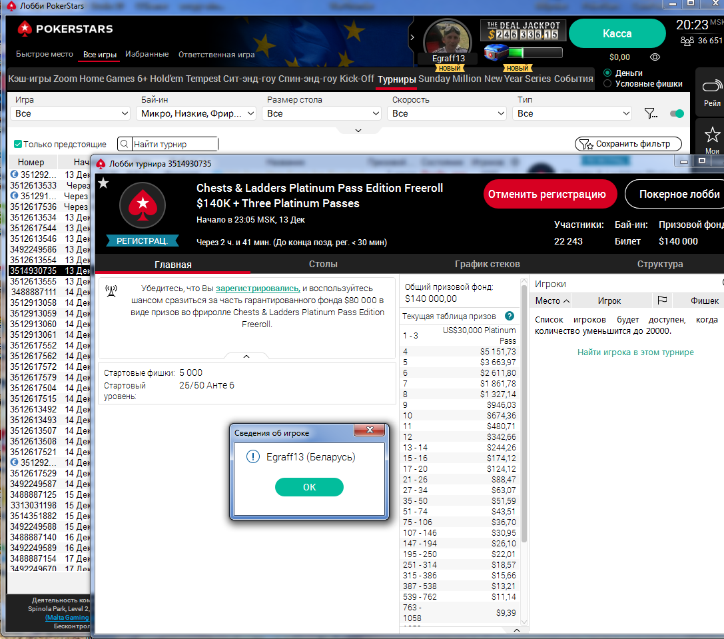Click the players online count icon
The width and height of the screenshot is (724, 639).
(x=687, y=41)
